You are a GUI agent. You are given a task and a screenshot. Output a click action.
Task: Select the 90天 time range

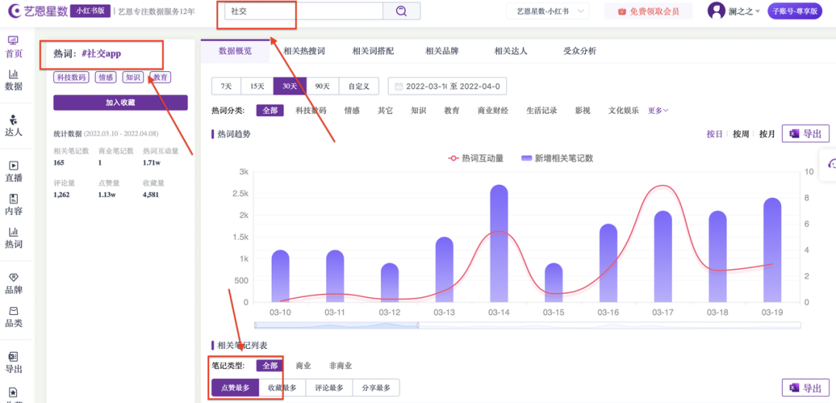coord(322,86)
